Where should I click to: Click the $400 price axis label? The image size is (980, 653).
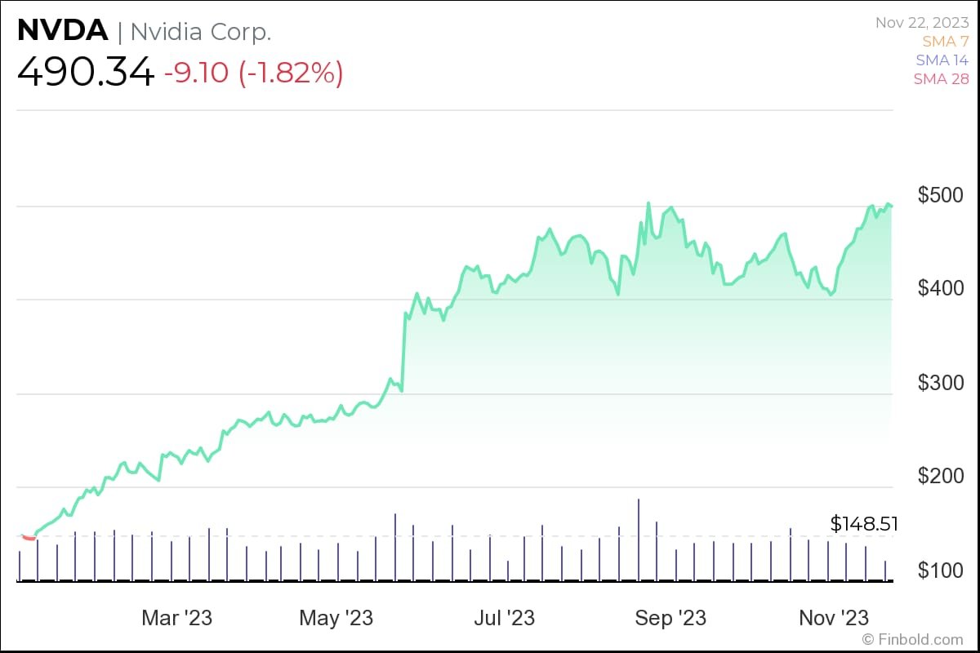[941, 288]
